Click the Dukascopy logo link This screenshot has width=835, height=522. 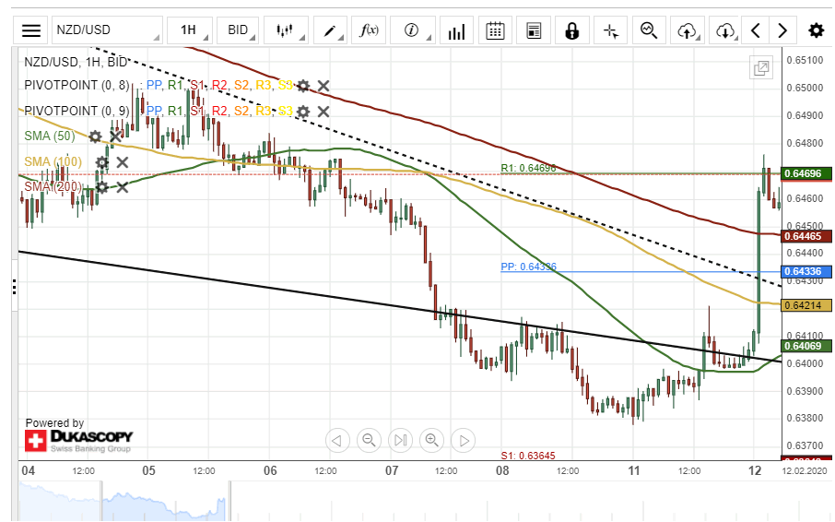tap(79, 441)
